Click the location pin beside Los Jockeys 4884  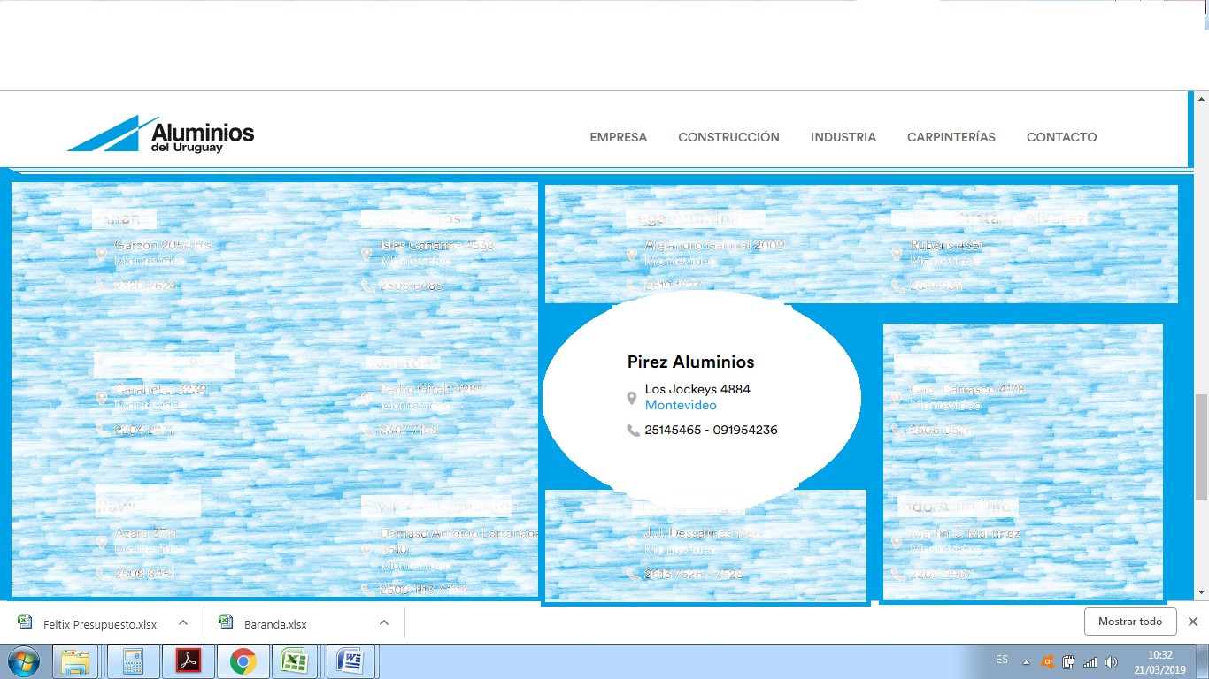point(631,398)
